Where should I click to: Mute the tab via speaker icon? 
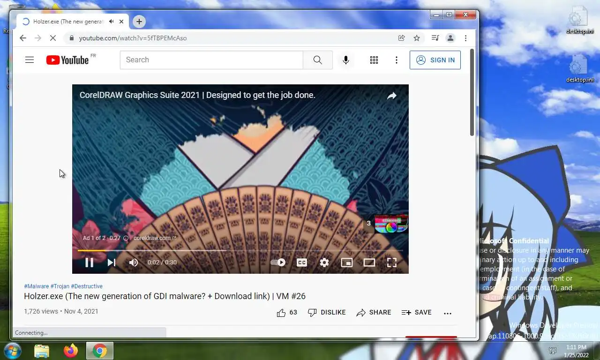pyautogui.click(x=112, y=22)
